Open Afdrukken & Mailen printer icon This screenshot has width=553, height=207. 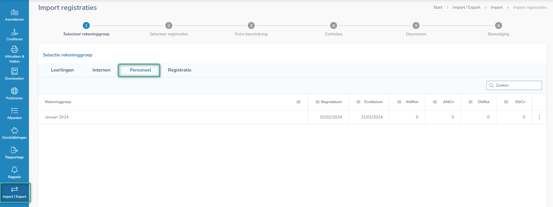14,50
